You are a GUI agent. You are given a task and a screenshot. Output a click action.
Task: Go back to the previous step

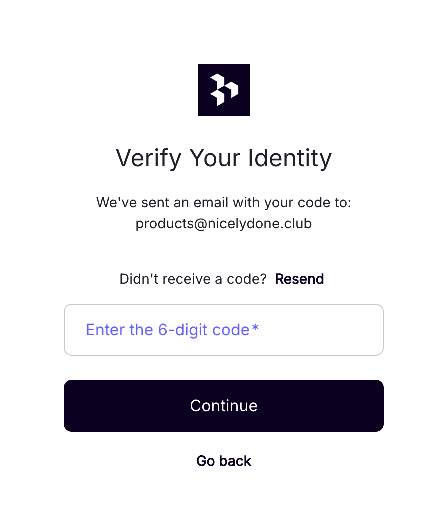pos(224,461)
